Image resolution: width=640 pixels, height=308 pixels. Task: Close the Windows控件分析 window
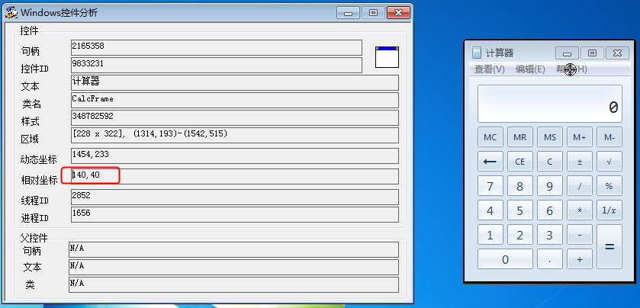coord(398,13)
